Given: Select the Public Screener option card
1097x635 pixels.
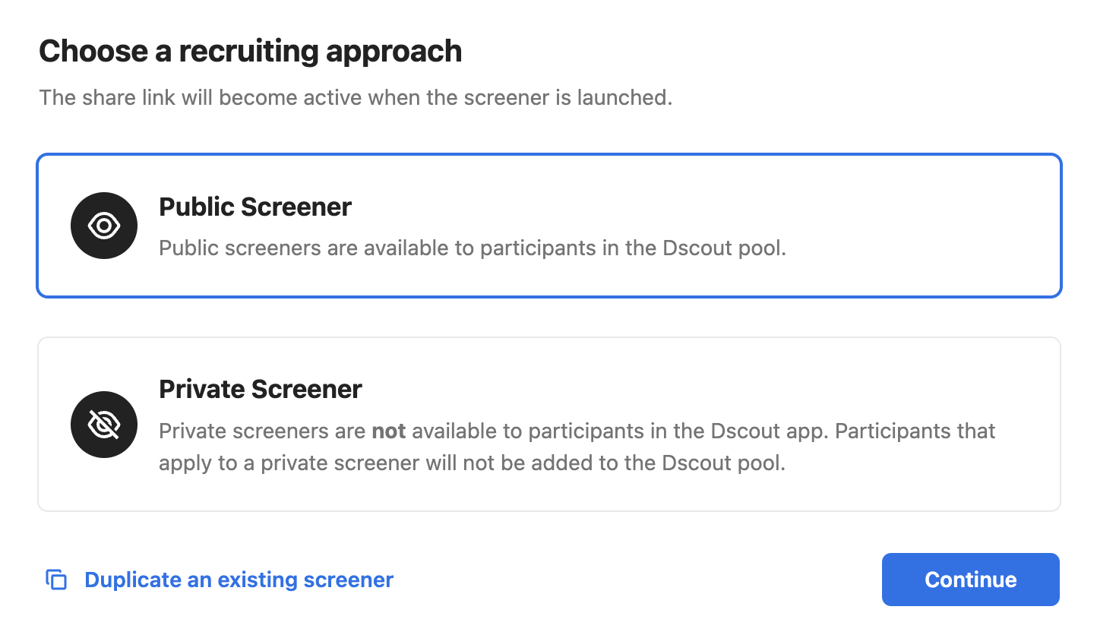Looking at the screenshot, I should [x=548, y=226].
